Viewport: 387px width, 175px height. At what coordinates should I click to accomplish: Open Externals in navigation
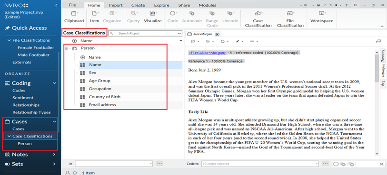coord(22,63)
